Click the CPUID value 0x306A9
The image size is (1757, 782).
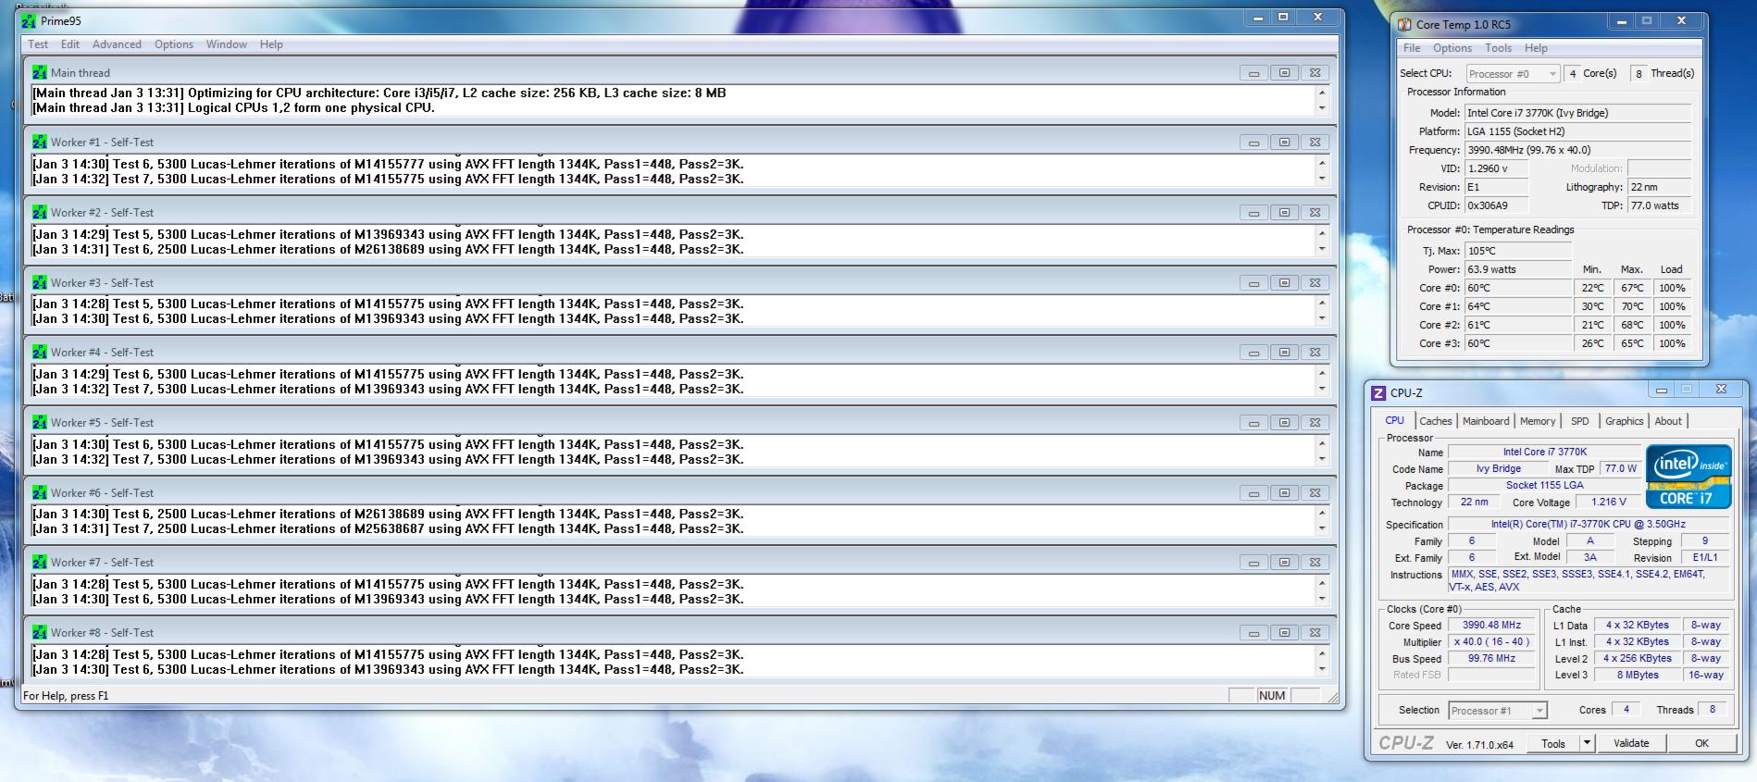[x=1496, y=205]
